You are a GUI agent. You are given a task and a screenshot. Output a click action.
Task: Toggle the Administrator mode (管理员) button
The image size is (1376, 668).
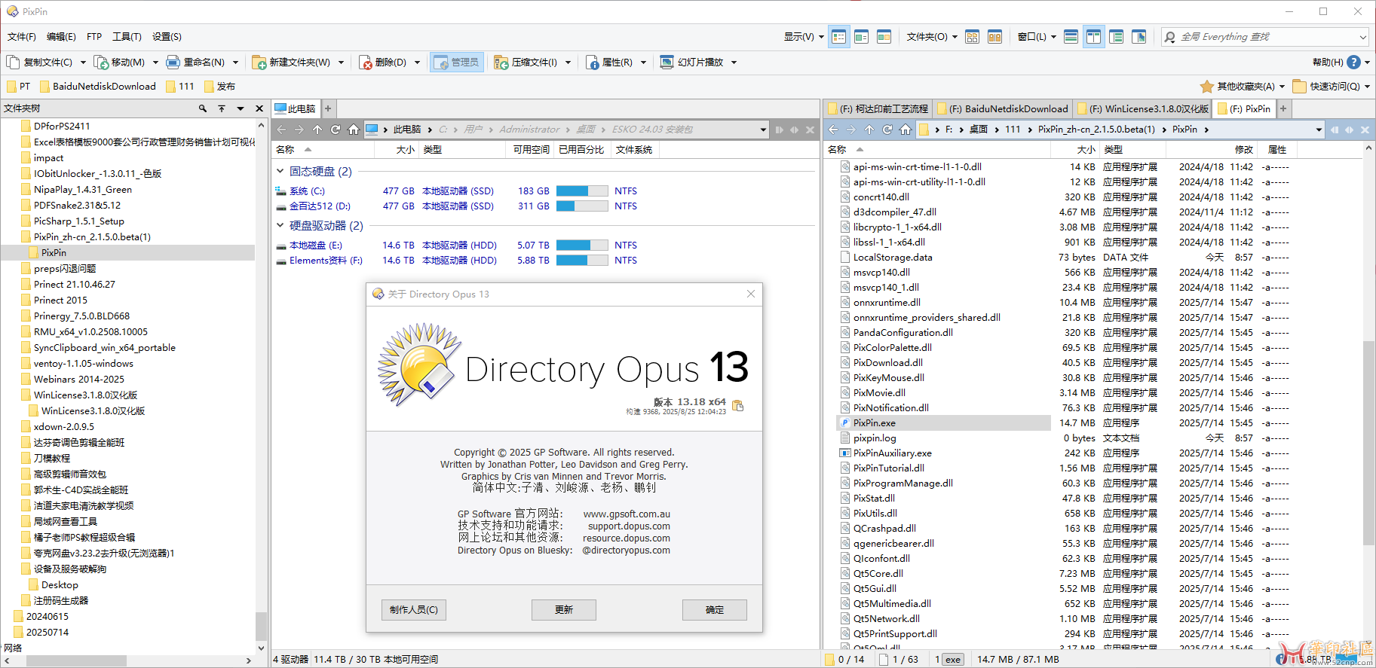click(x=456, y=63)
